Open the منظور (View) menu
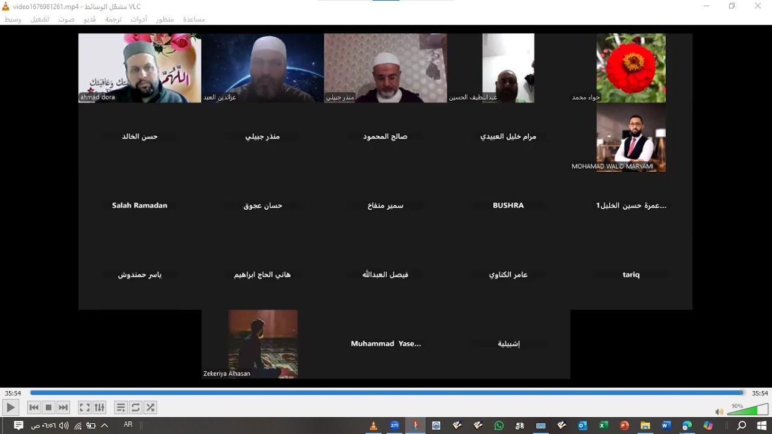This screenshot has width=772, height=434. (165, 19)
